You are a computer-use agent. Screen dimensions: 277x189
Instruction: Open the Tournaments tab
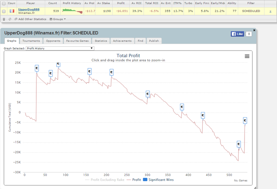(x=31, y=41)
